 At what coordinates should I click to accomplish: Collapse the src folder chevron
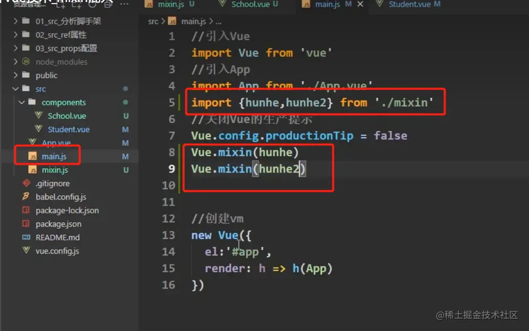[x=15, y=89]
